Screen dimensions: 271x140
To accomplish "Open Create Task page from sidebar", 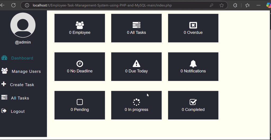I will (x=22, y=85).
